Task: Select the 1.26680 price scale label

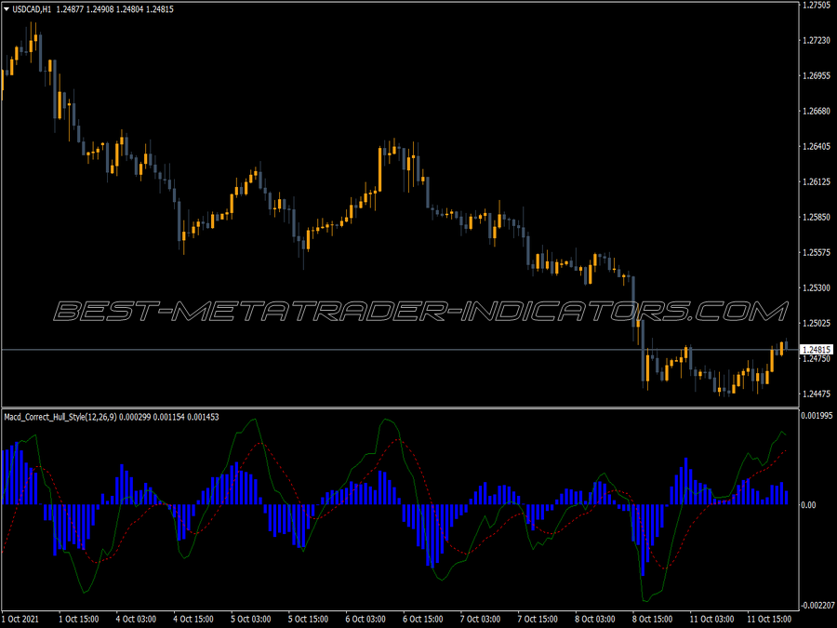Action: click(817, 111)
